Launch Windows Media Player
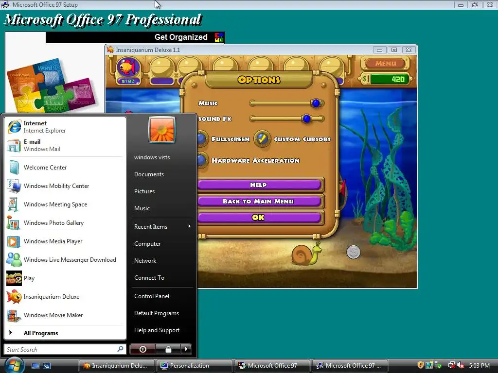Image resolution: width=498 pixels, height=373 pixels. pyautogui.click(x=65, y=241)
